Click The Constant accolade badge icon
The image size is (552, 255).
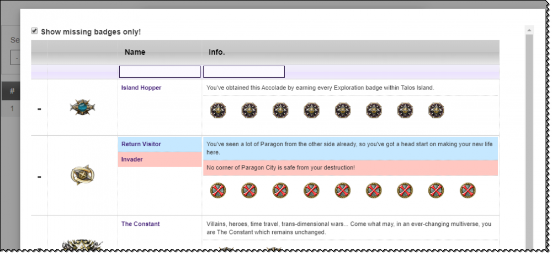(82, 245)
